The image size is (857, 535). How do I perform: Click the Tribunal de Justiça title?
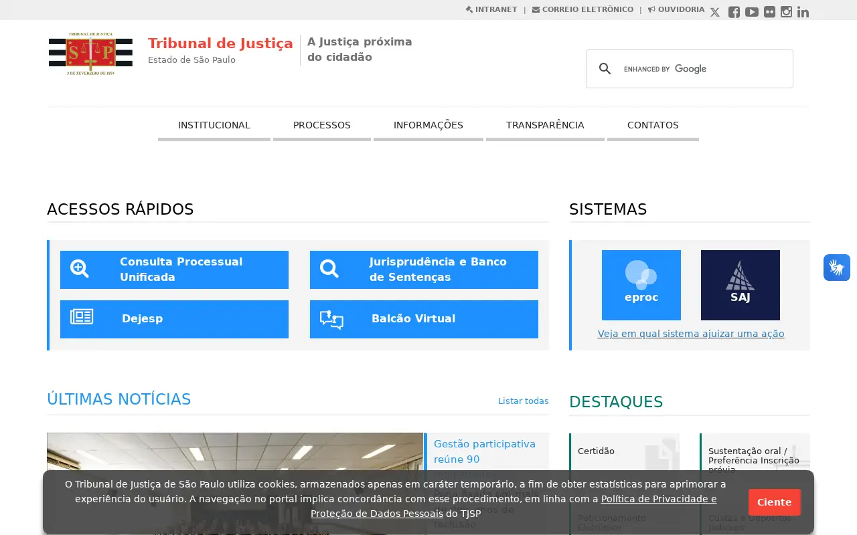click(x=220, y=43)
